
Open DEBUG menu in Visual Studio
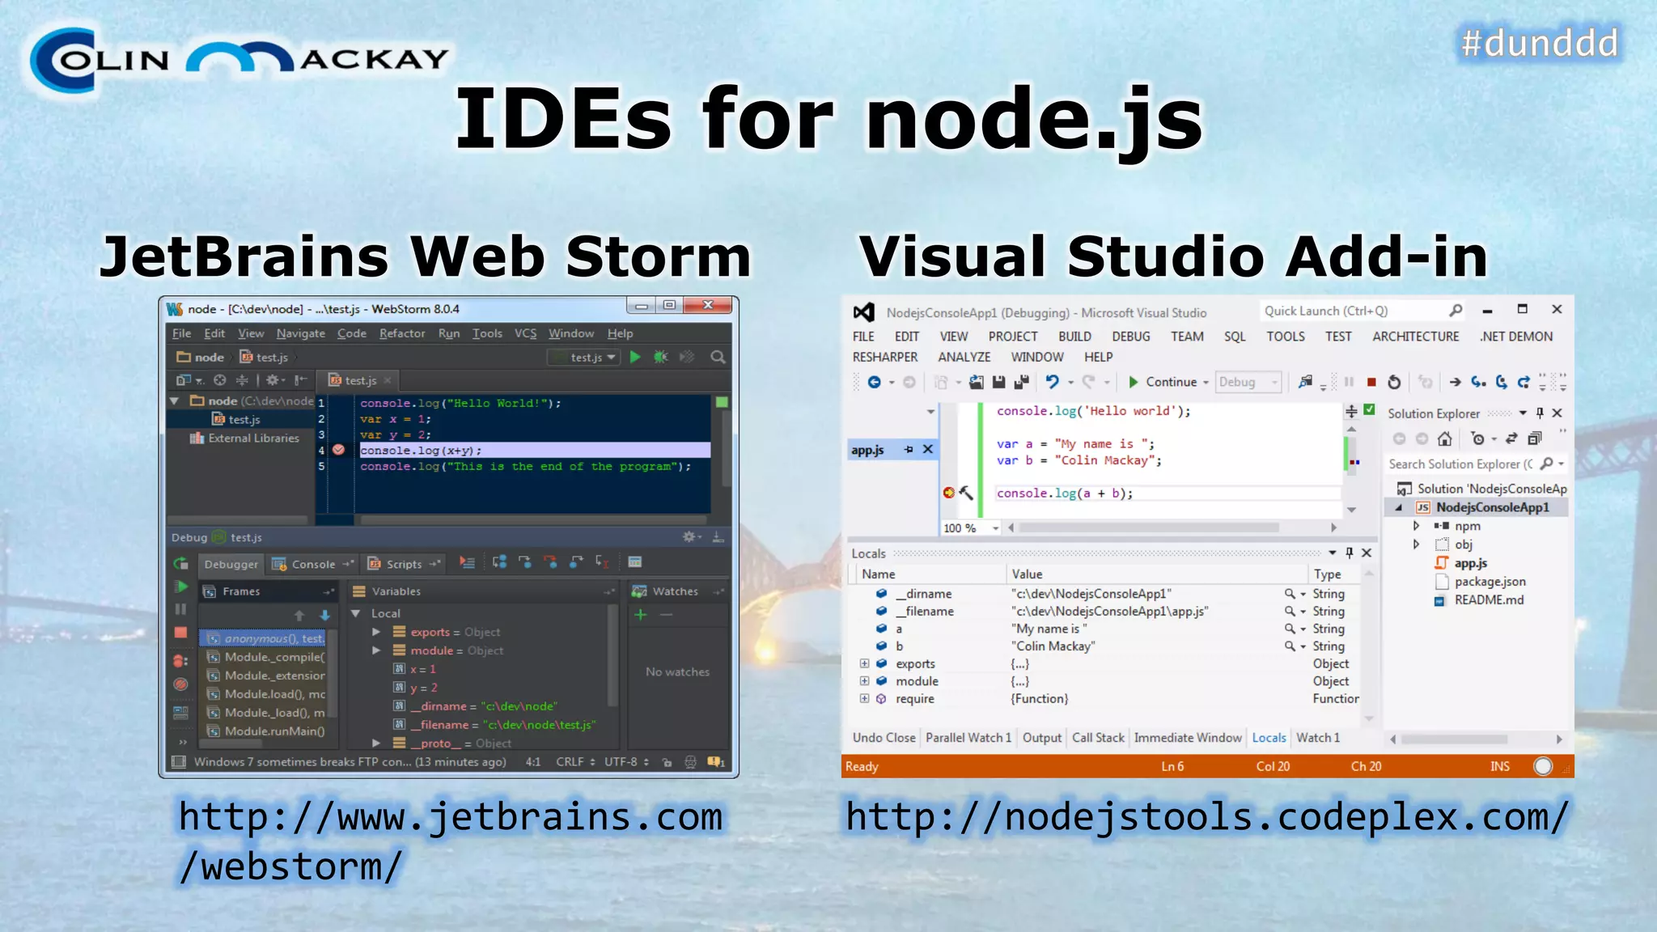pos(1131,337)
